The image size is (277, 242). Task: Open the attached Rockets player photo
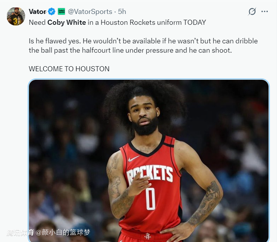[149, 161]
